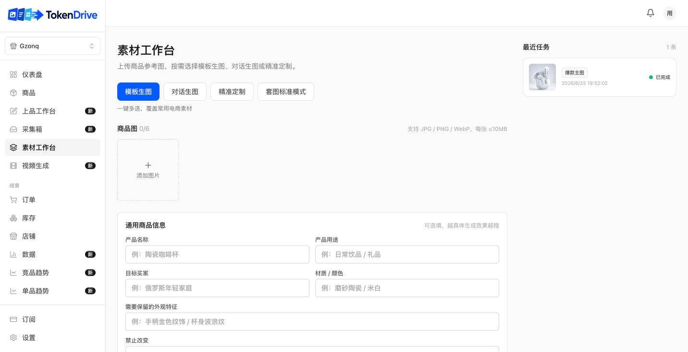Open 库存 sidebar entry

click(x=52, y=218)
